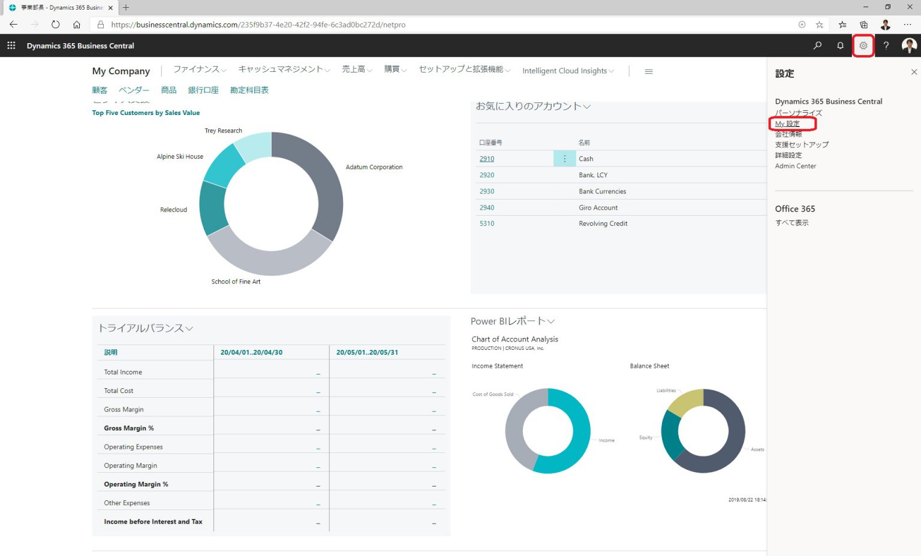Open account number 2930 link
The image size is (921, 556).
(487, 191)
